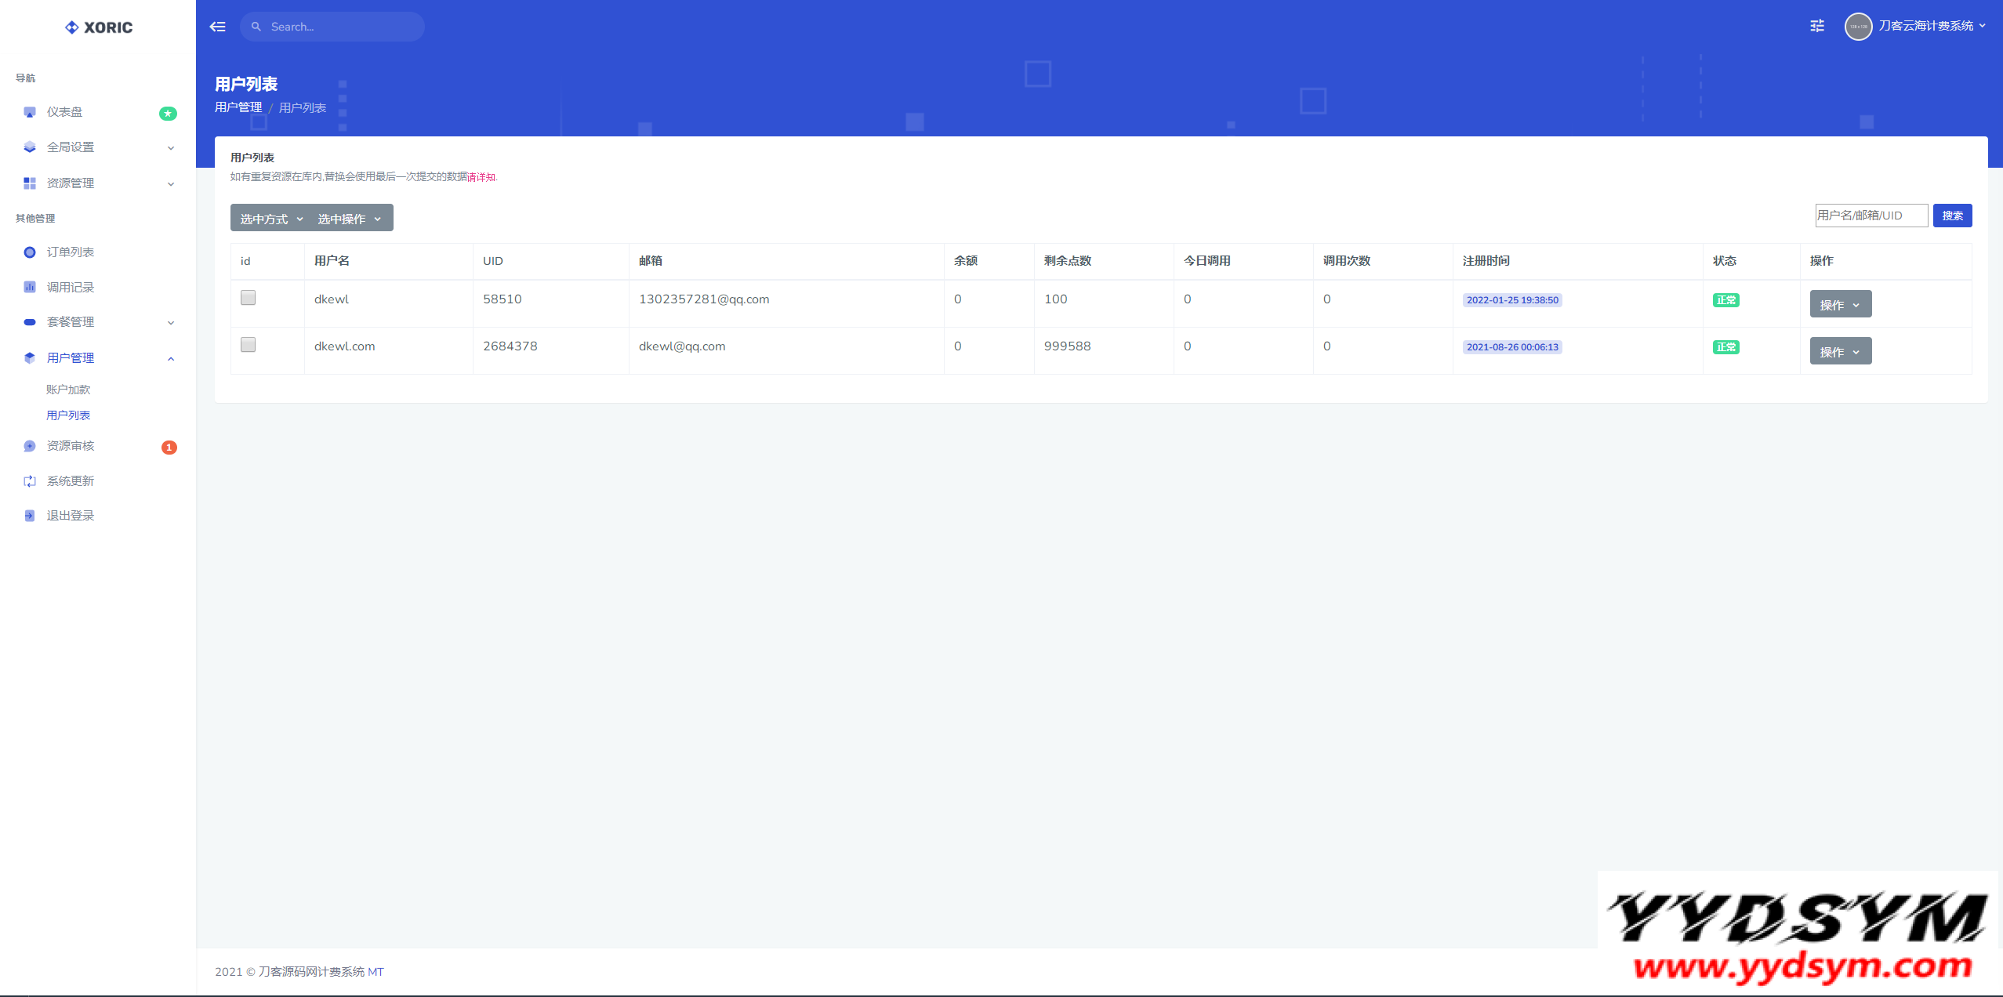2003x997 pixels.
Task: Check the checkbox for user dkewl
Action: pyautogui.click(x=248, y=298)
